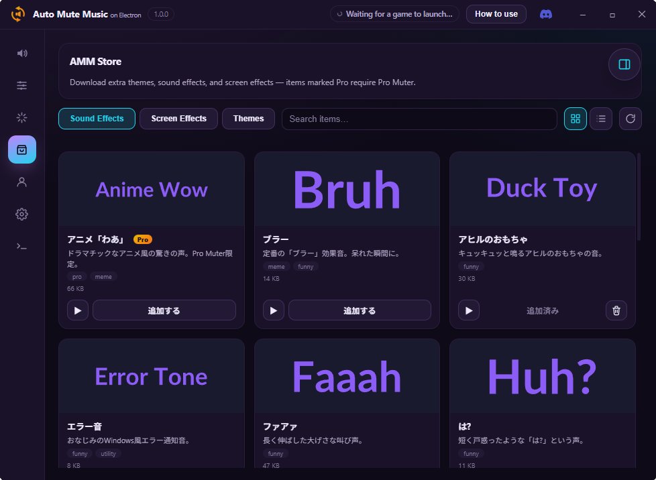Click the Auto Mute Music logo icon
This screenshot has height=480, width=656.
pos(18,14)
